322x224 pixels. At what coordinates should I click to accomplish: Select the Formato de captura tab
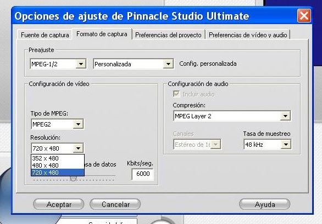pyautogui.click(x=102, y=34)
